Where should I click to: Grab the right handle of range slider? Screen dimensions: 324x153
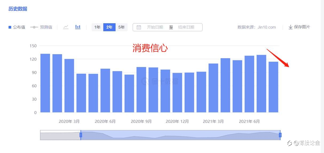(x=280, y=135)
